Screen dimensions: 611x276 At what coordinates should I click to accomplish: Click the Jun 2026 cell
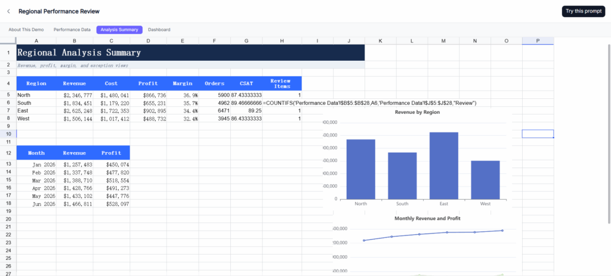[x=36, y=204]
